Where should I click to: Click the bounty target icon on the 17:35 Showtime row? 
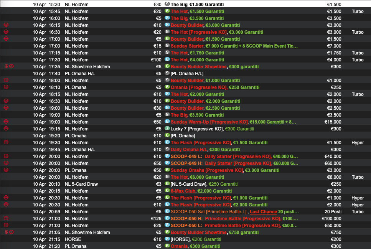[x=12, y=66]
